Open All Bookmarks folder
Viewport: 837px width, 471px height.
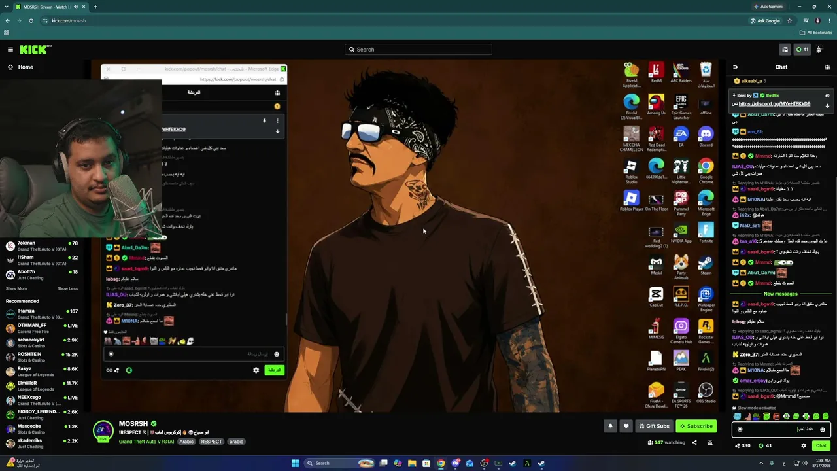point(815,33)
